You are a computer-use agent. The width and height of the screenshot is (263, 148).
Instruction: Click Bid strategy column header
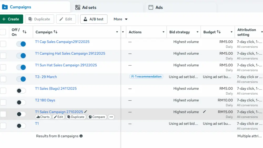(x=179, y=32)
